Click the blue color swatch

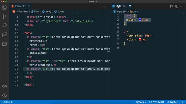140,19
